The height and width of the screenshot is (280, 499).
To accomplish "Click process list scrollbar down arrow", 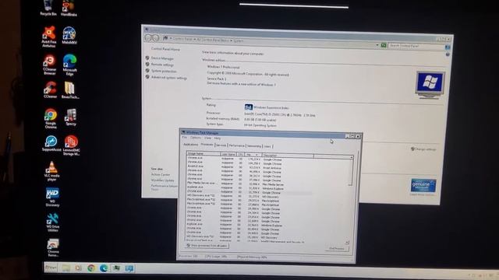I will click(346, 242).
